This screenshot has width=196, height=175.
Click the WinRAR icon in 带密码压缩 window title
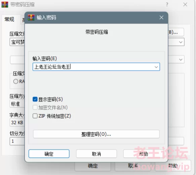coord(5,4)
